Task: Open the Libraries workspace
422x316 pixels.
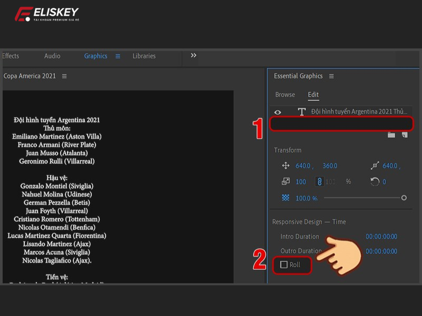Action: tap(144, 56)
